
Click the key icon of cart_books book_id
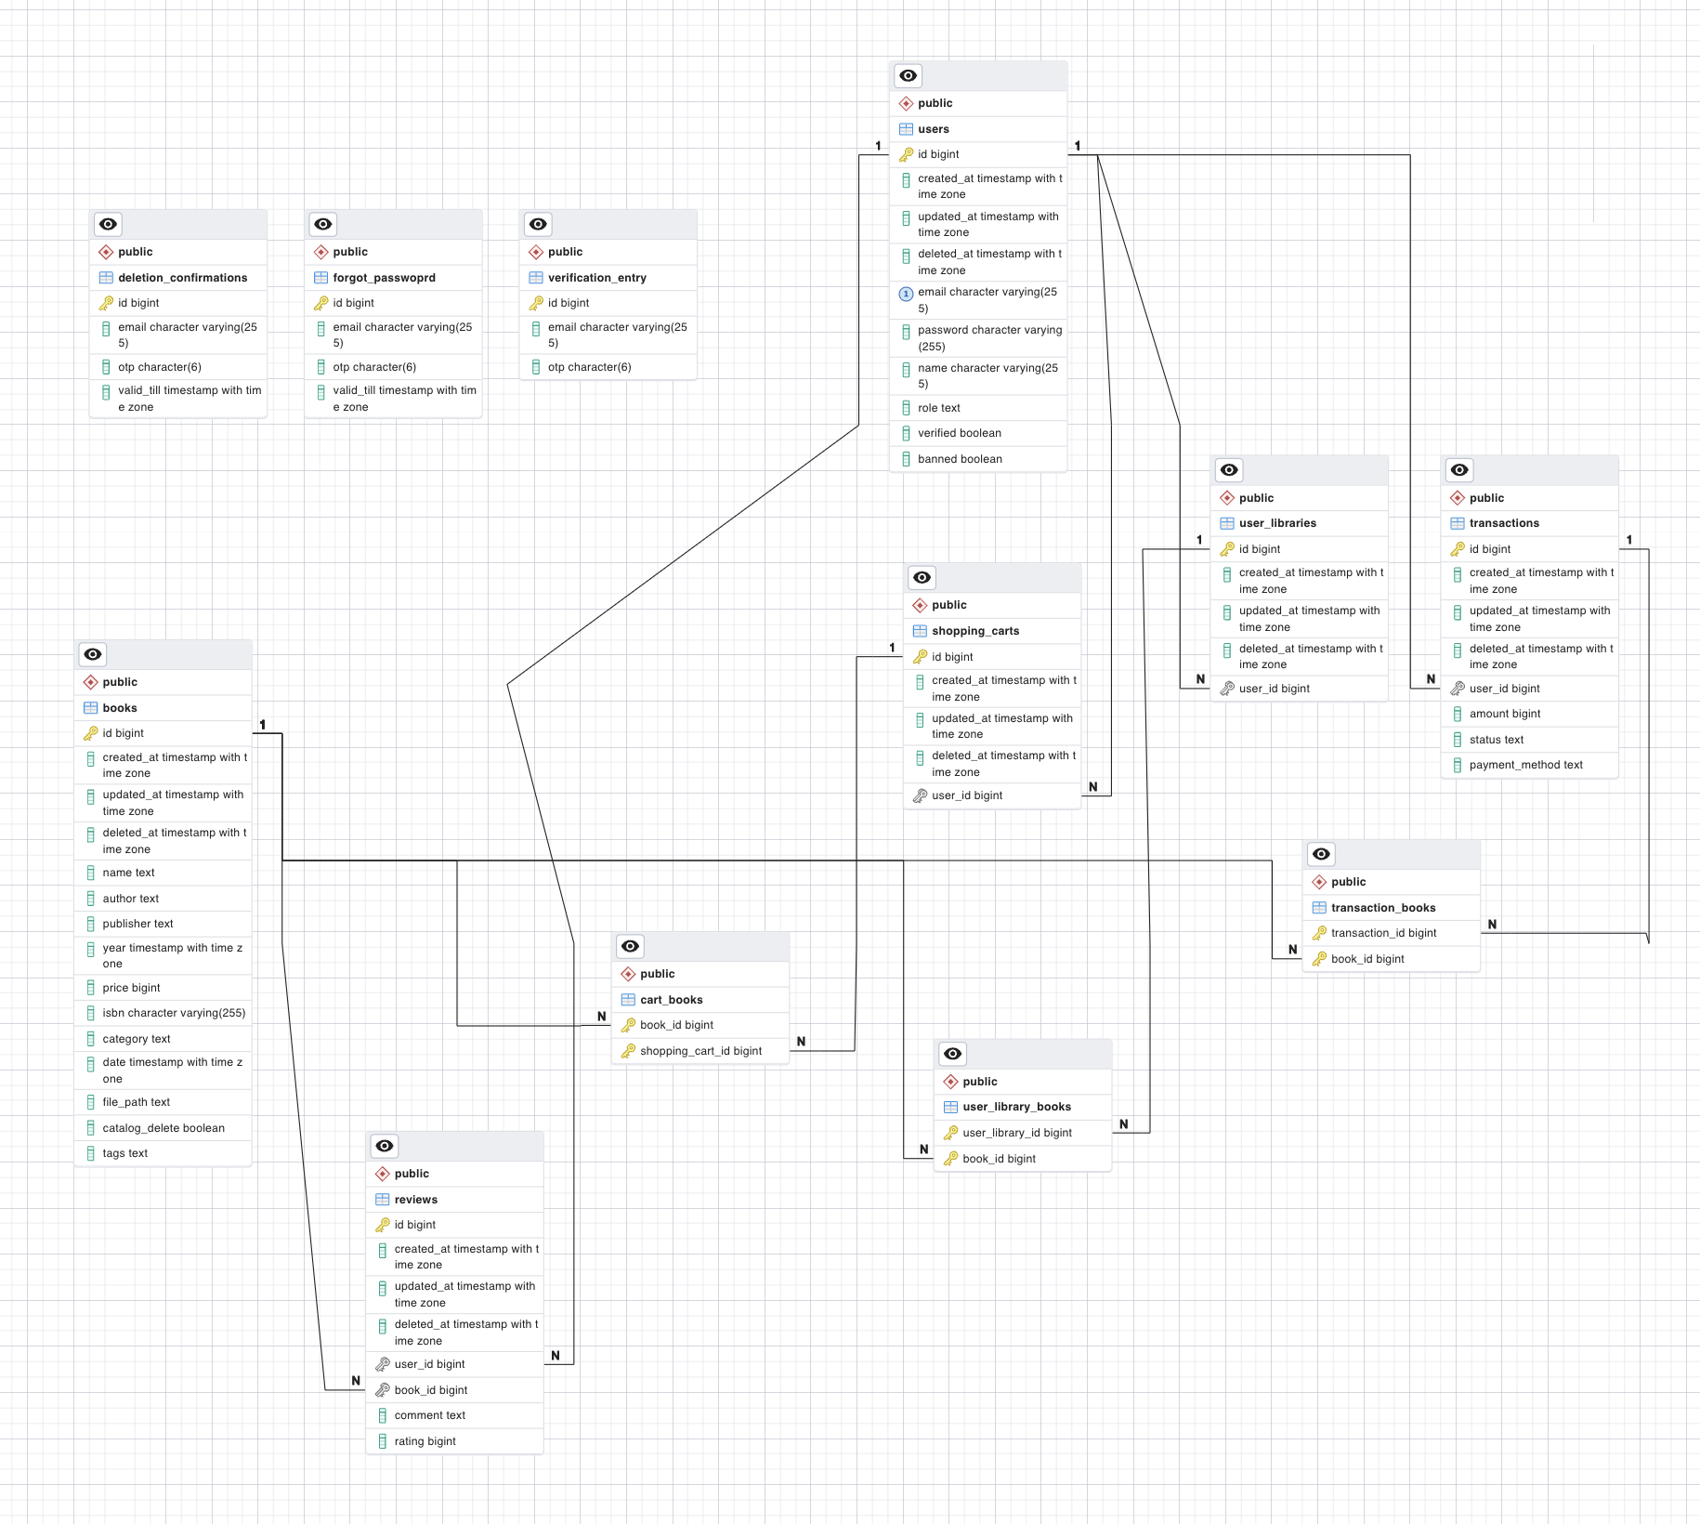point(628,1026)
